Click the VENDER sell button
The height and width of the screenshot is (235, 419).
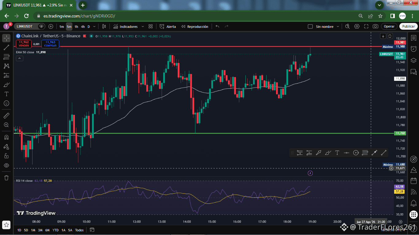coord(24,44)
